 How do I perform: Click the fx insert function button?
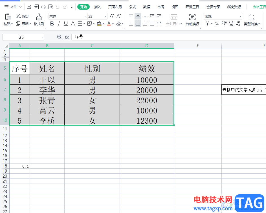pos(67,37)
